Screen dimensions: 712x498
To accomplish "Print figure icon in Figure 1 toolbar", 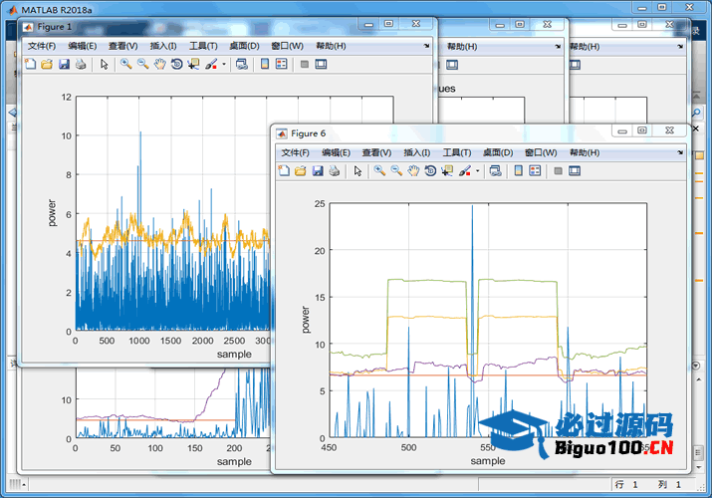I will [81, 64].
